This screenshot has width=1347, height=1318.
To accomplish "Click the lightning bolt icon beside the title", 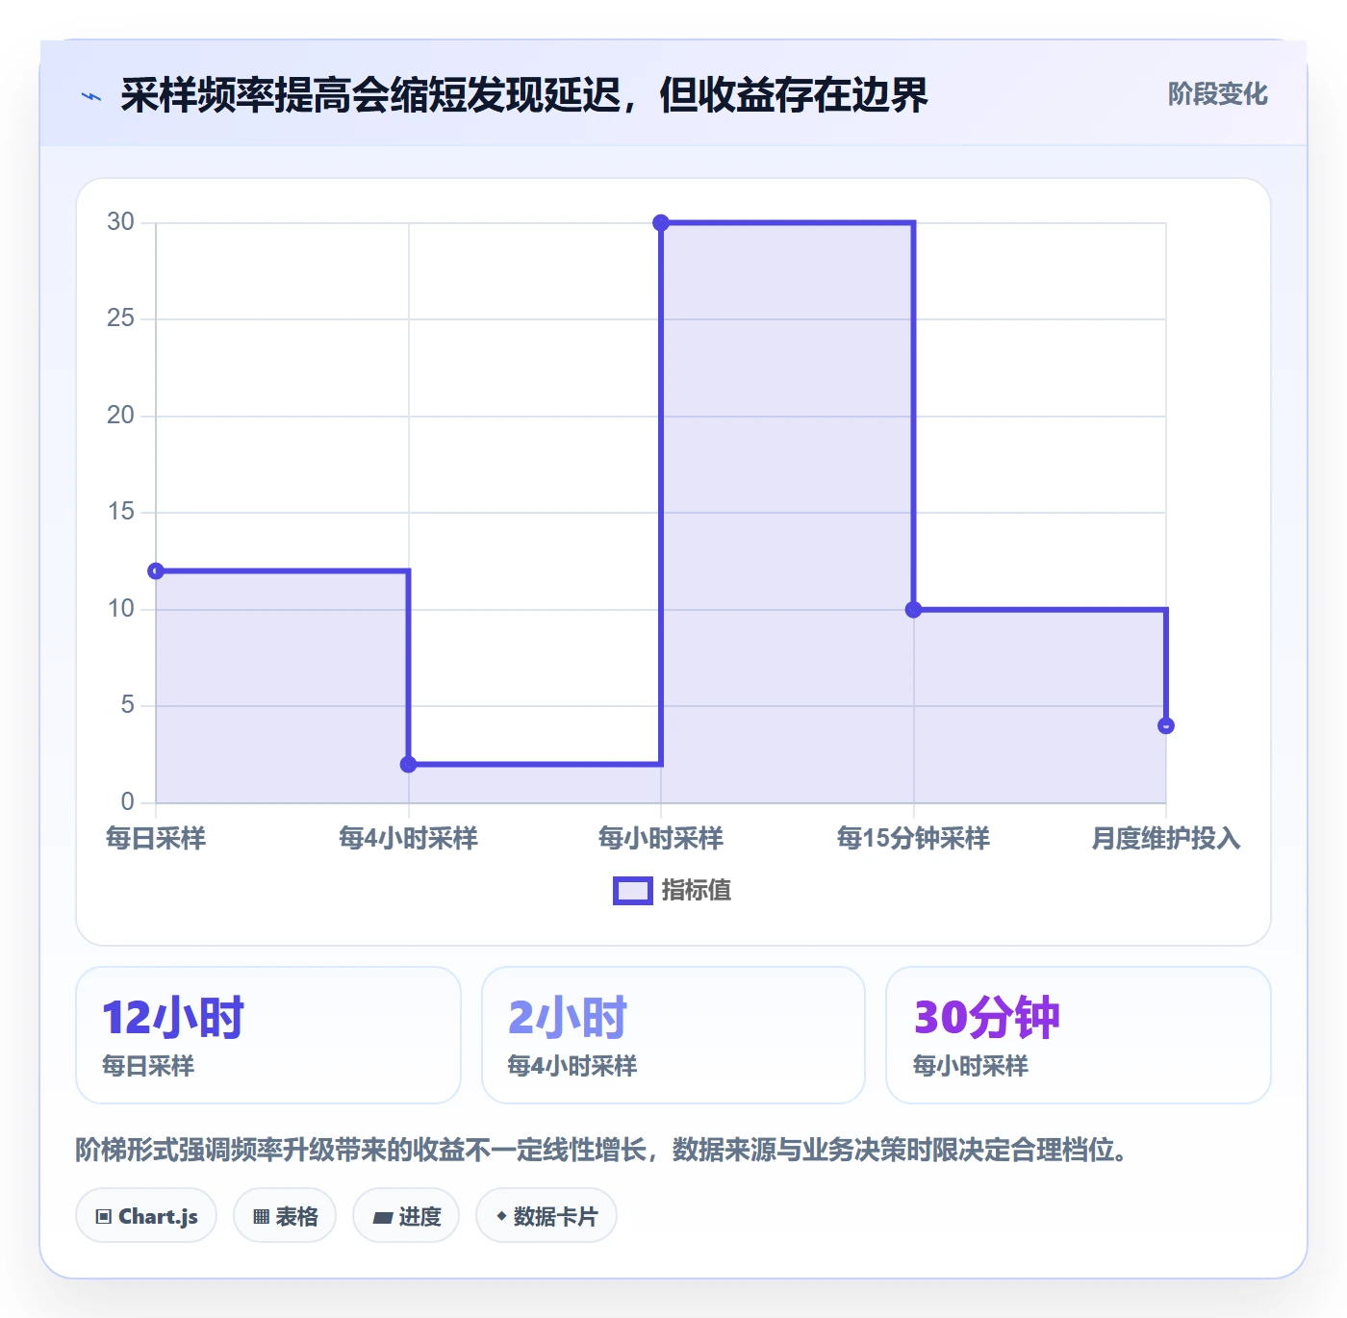I will 91,96.
